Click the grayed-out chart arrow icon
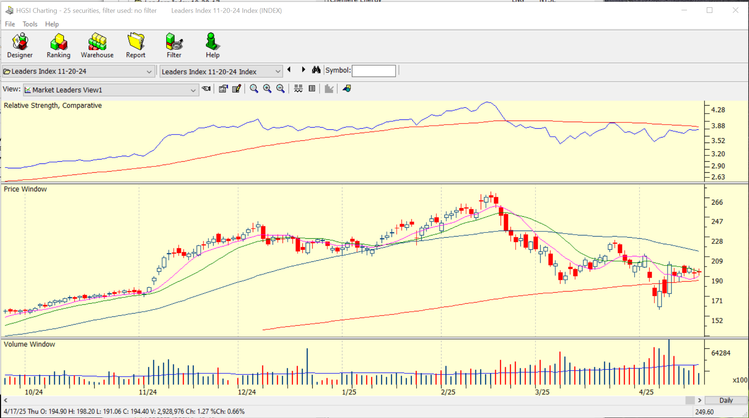The width and height of the screenshot is (749, 418). 329,89
